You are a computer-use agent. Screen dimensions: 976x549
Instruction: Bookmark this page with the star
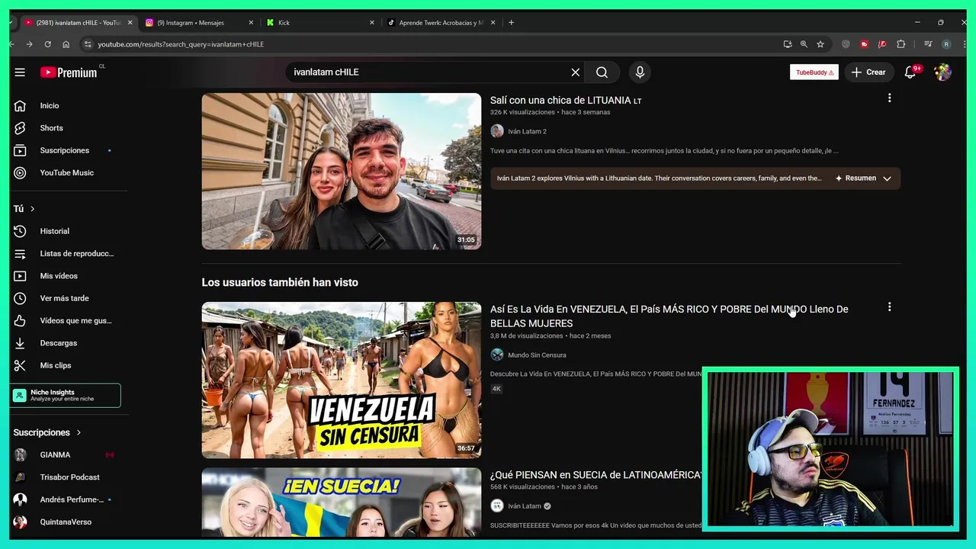pyautogui.click(x=820, y=44)
